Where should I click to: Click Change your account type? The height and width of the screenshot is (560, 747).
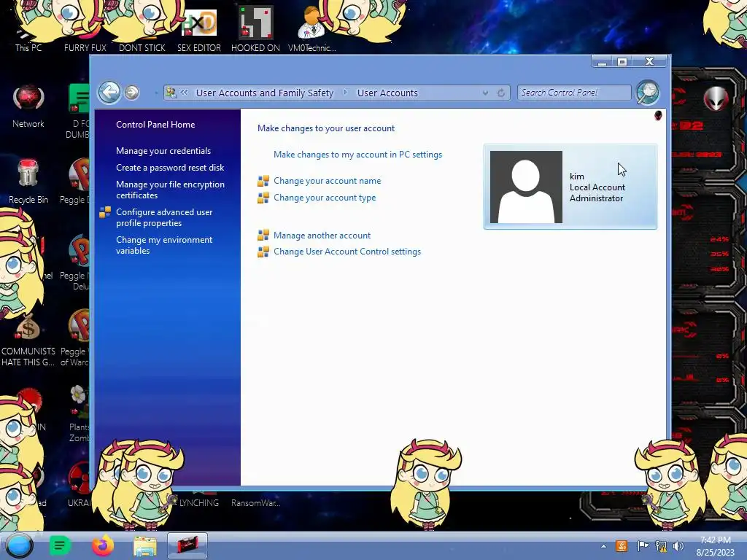click(x=325, y=197)
